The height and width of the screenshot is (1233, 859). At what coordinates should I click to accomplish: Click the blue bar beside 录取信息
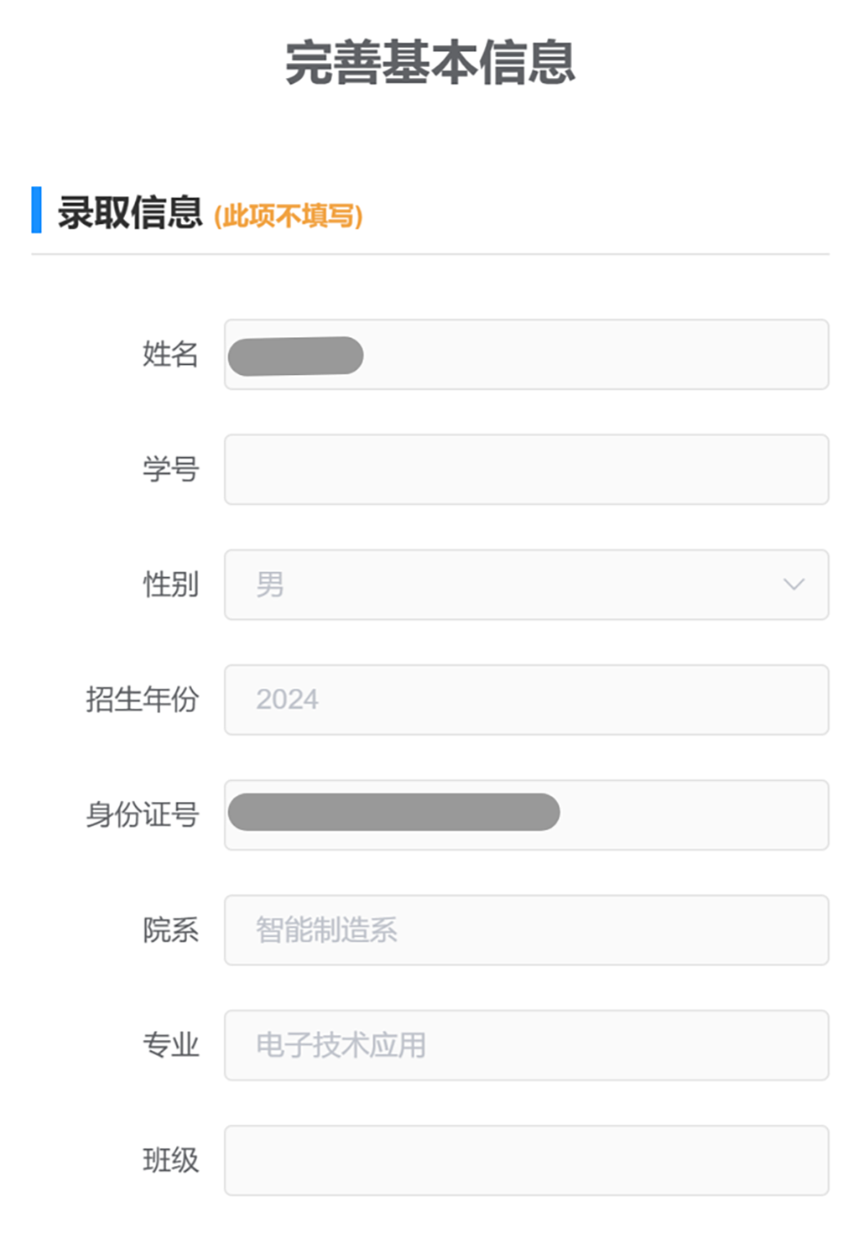click(36, 211)
